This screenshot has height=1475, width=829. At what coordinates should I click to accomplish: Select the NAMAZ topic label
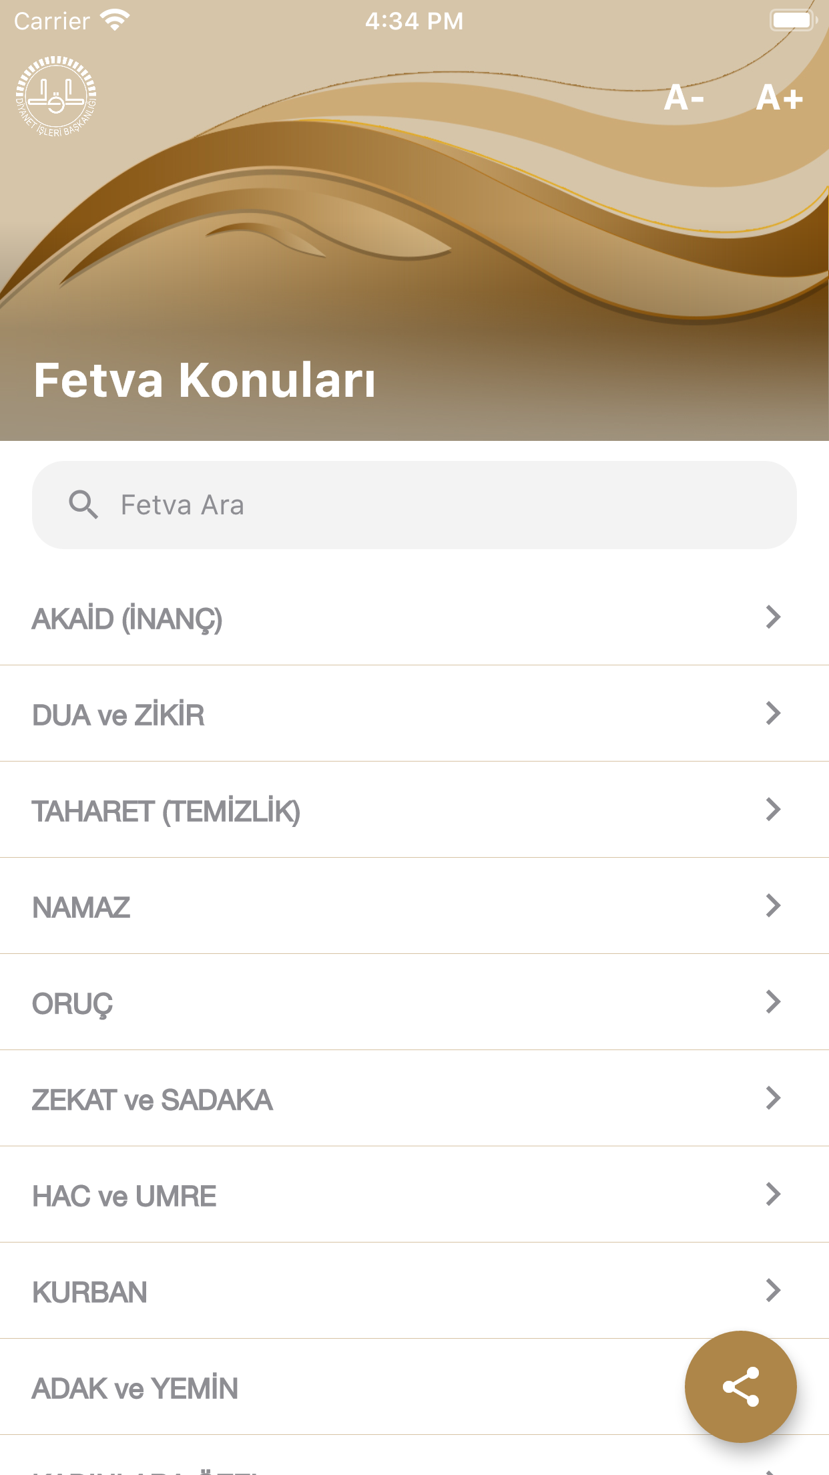click(x=81, y=907)
